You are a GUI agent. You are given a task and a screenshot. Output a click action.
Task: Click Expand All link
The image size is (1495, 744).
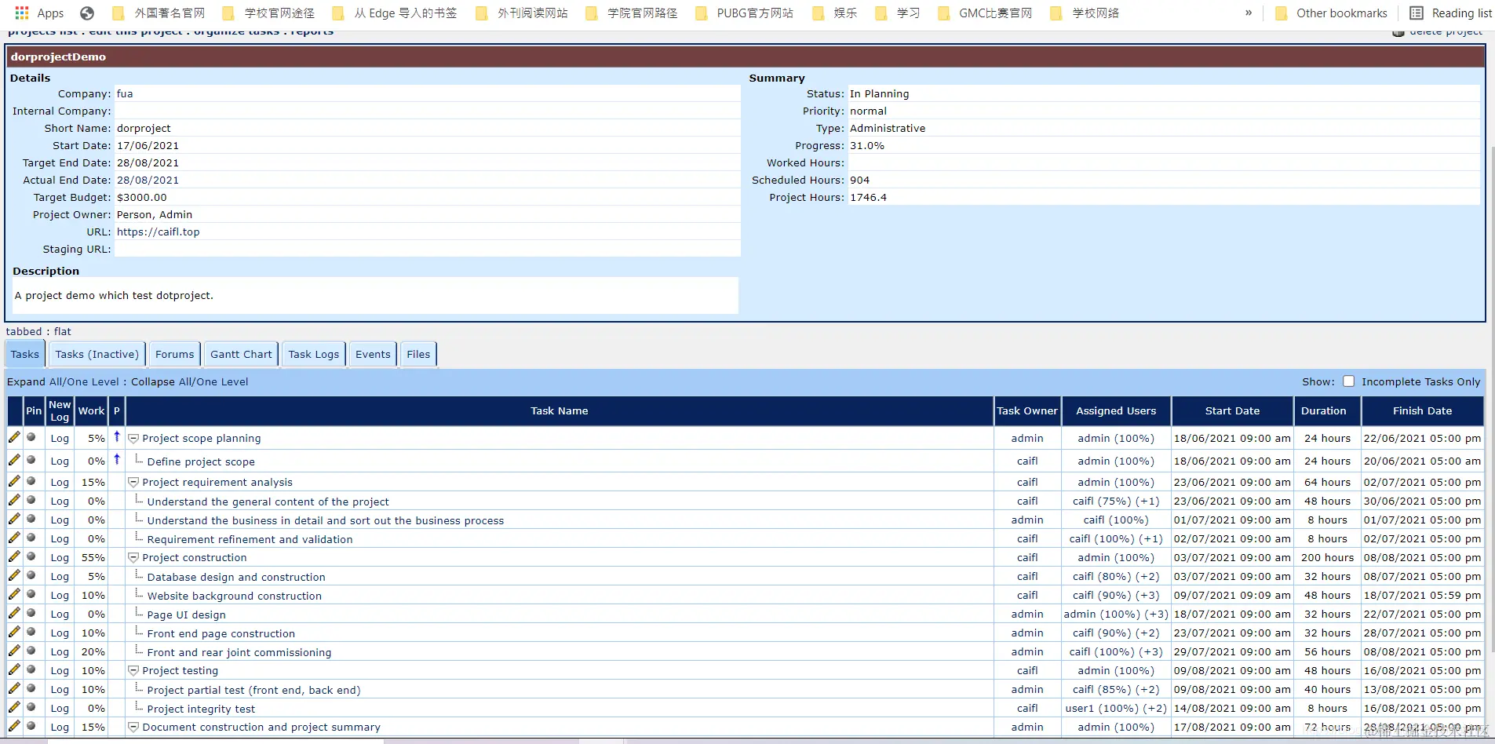click(x=57, y=381)
